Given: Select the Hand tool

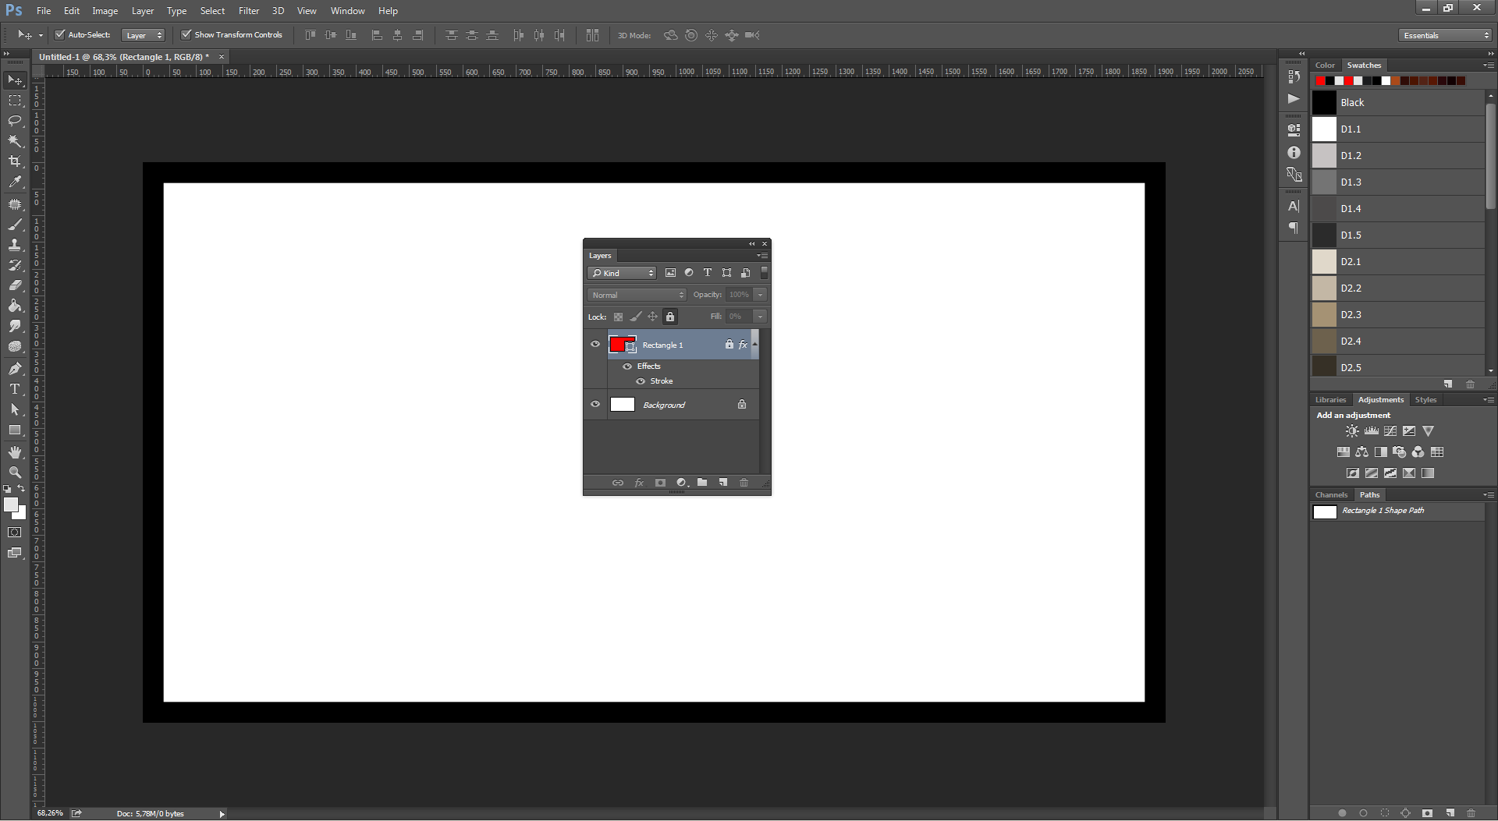Looking at the screenshot, I should [x=15, y=452].
